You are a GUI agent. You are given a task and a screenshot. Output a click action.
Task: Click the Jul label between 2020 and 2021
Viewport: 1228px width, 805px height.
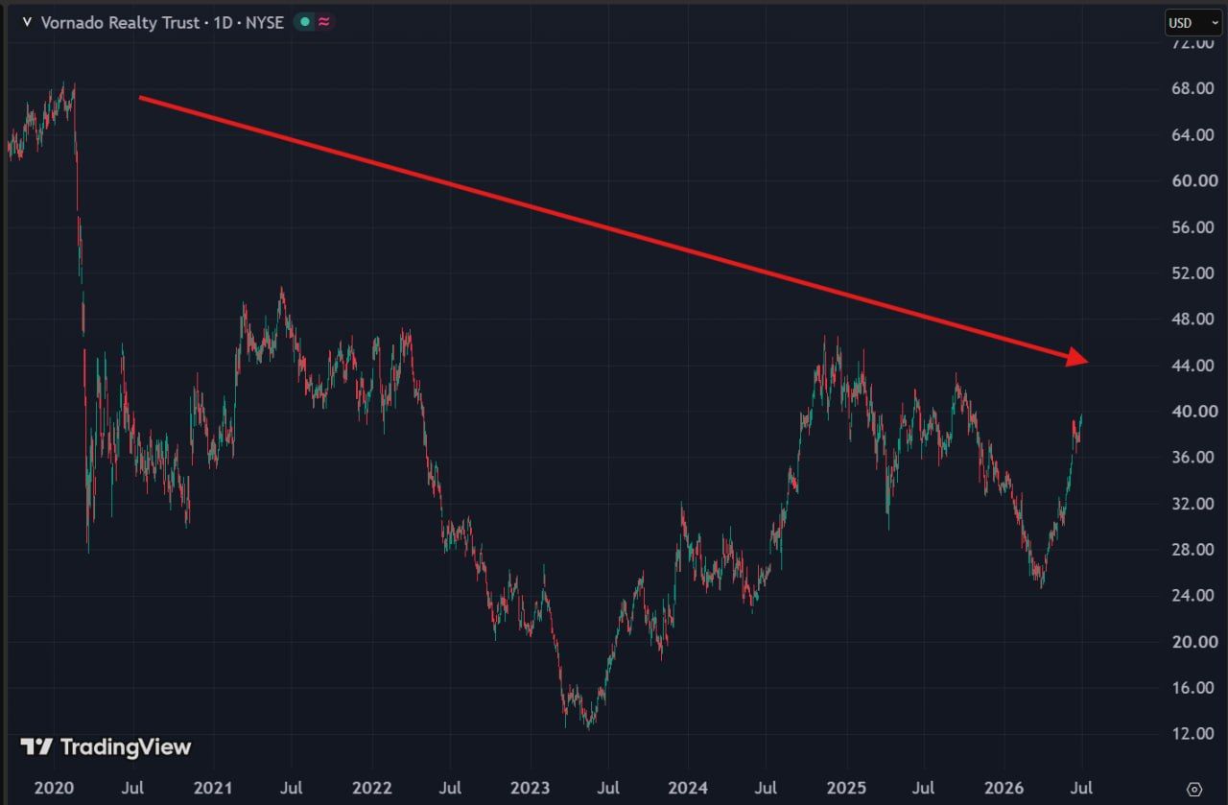[x=133, y=789]
